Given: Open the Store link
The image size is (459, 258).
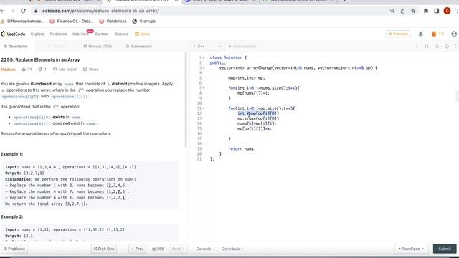Looking at the screenshot, I should (142, 34).
